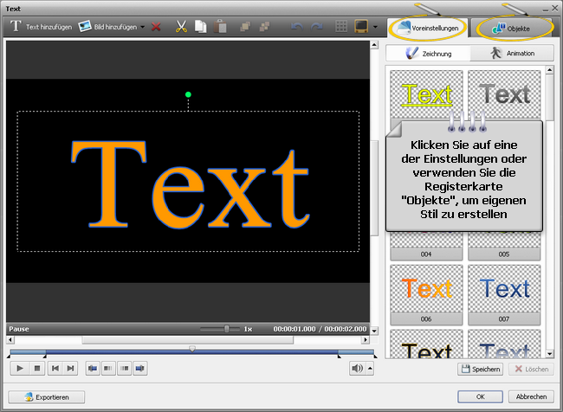Mute sound with the speaker icon
Viewport: 563px width, 412px height.
point(357,369)
